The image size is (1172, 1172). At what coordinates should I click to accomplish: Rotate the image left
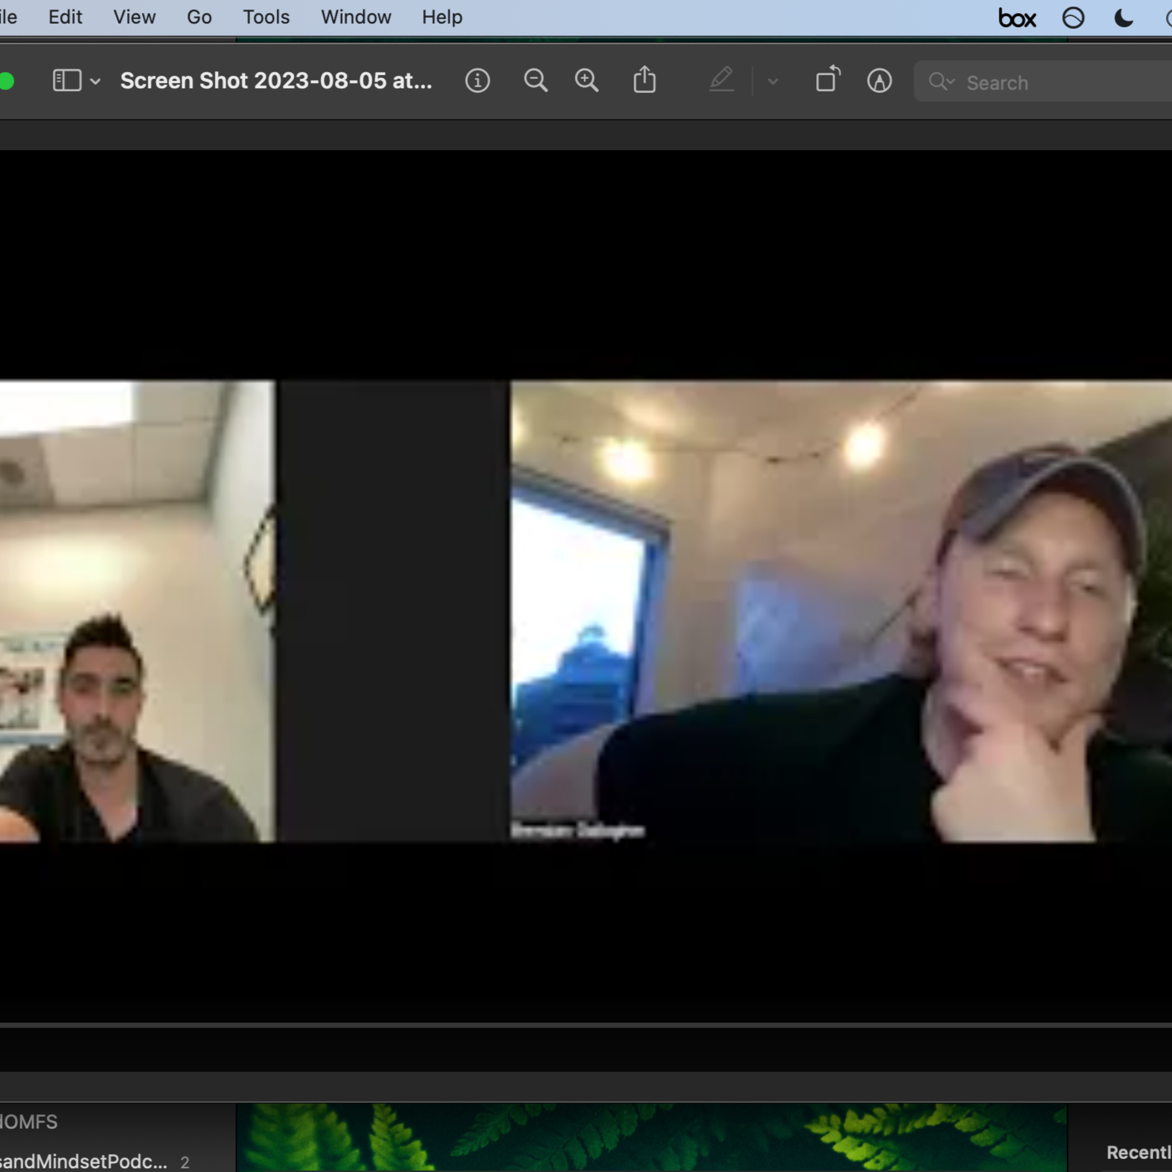[828, 79]
